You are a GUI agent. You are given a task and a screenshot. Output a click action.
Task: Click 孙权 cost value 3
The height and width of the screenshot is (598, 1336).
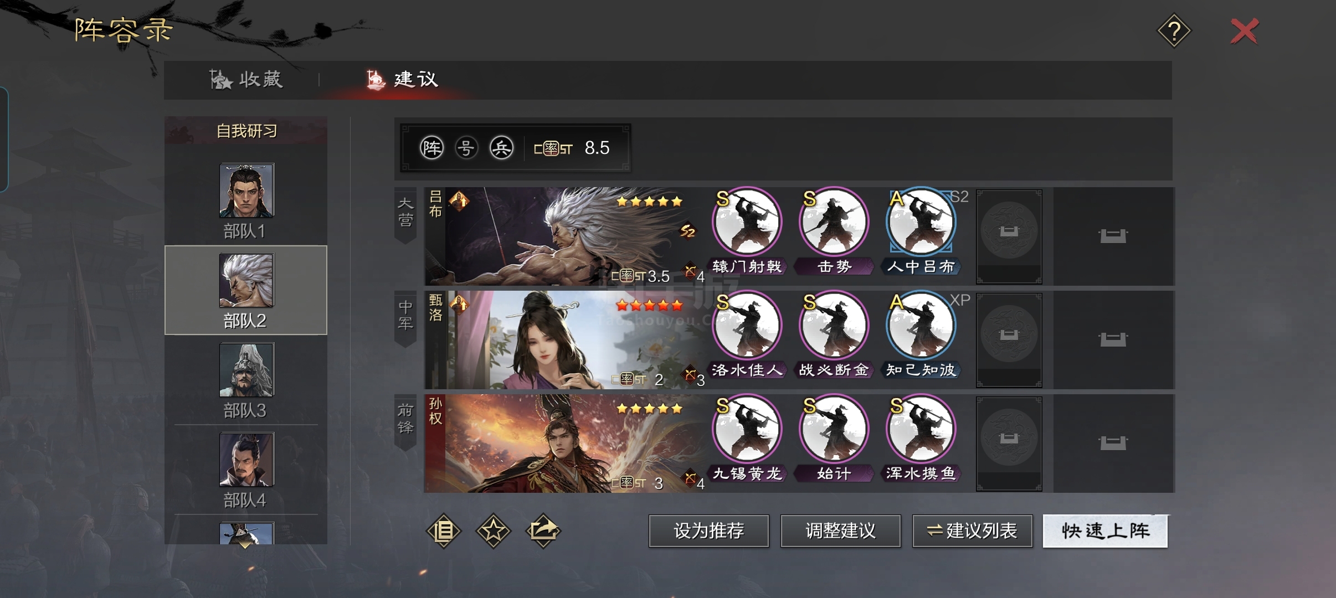coord(659,483)
